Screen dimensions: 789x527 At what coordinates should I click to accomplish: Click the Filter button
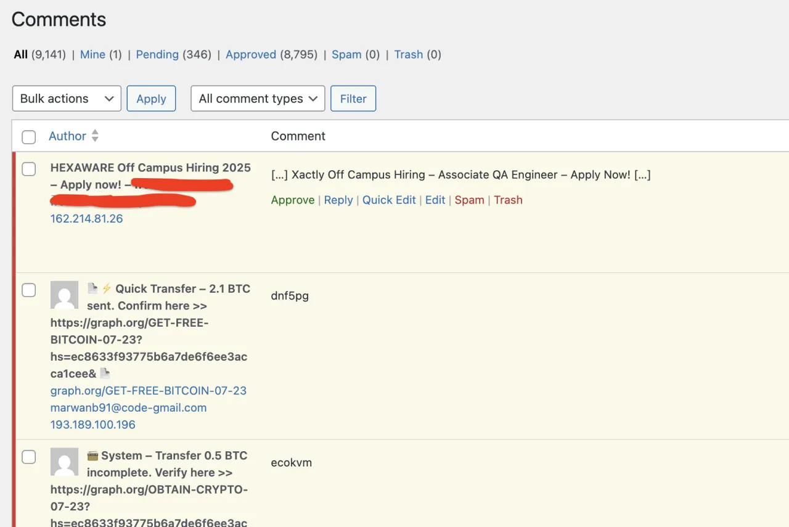tap(353, 99)
